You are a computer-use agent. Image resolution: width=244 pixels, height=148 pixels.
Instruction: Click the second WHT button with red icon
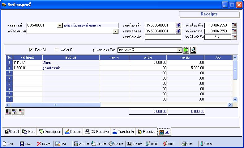click(169, 144)
